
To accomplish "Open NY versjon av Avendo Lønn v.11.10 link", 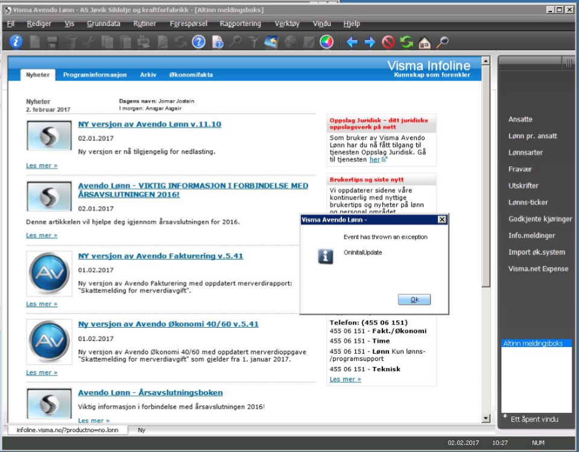I will (150, 124).
